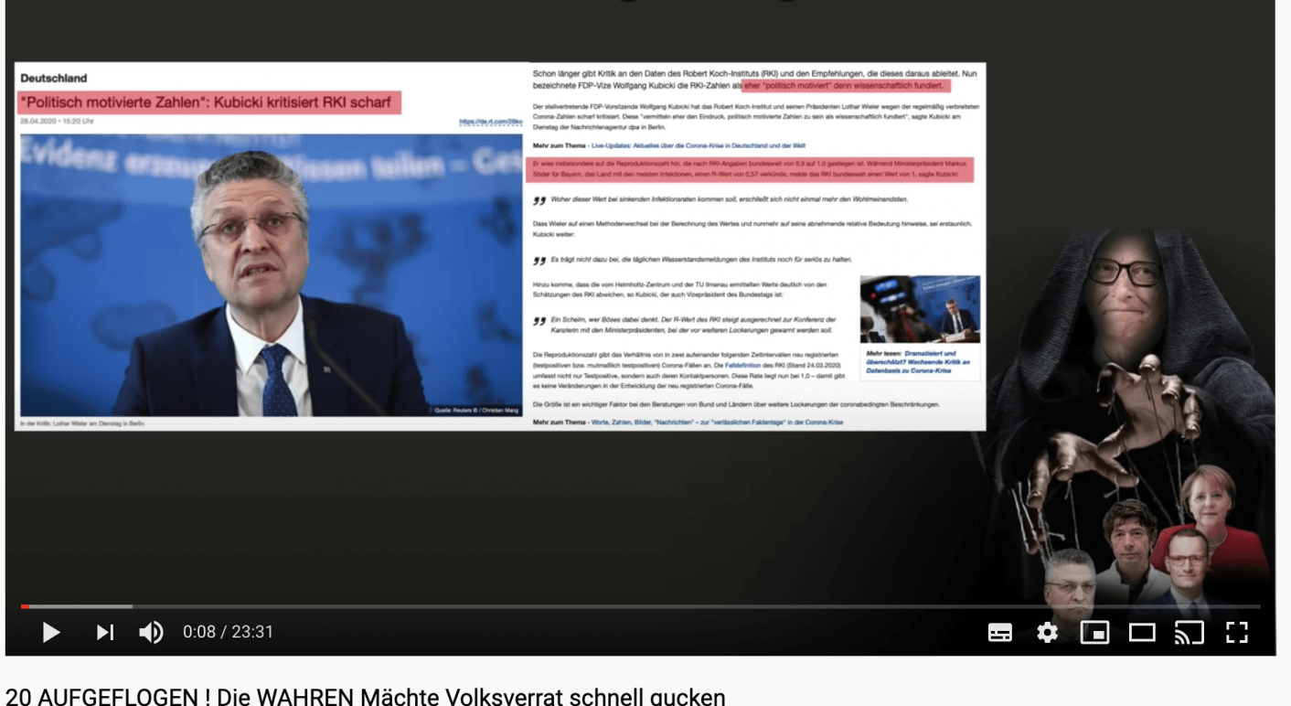This screenshot has width=1291, height=706.
Task: Open the player settings gear menu
Action: point(1047,632)
